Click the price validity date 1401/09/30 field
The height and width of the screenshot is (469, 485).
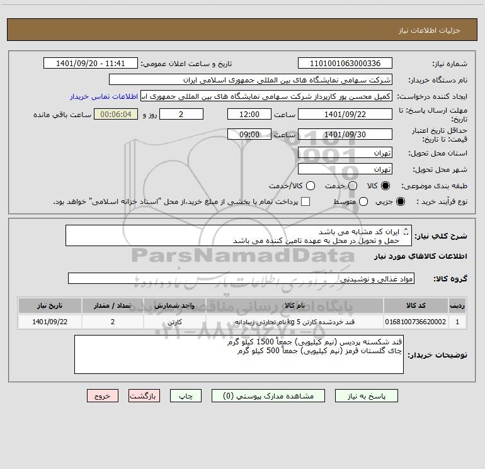tap(345, 134)
